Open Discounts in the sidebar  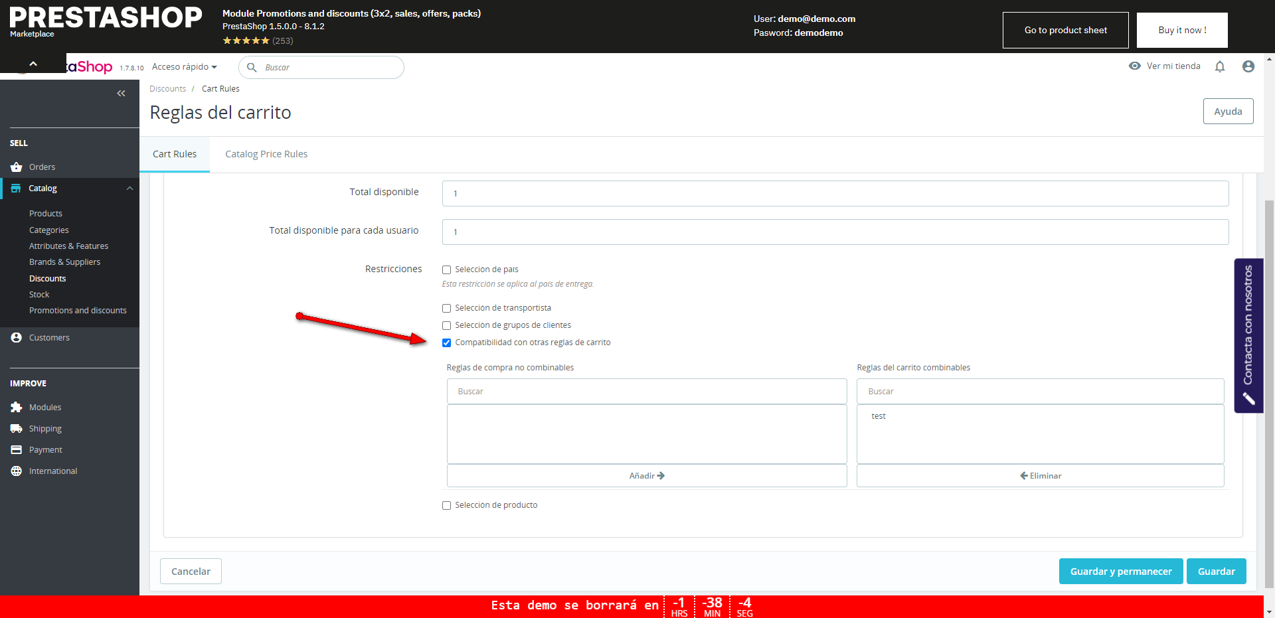[x=48, y=278]
